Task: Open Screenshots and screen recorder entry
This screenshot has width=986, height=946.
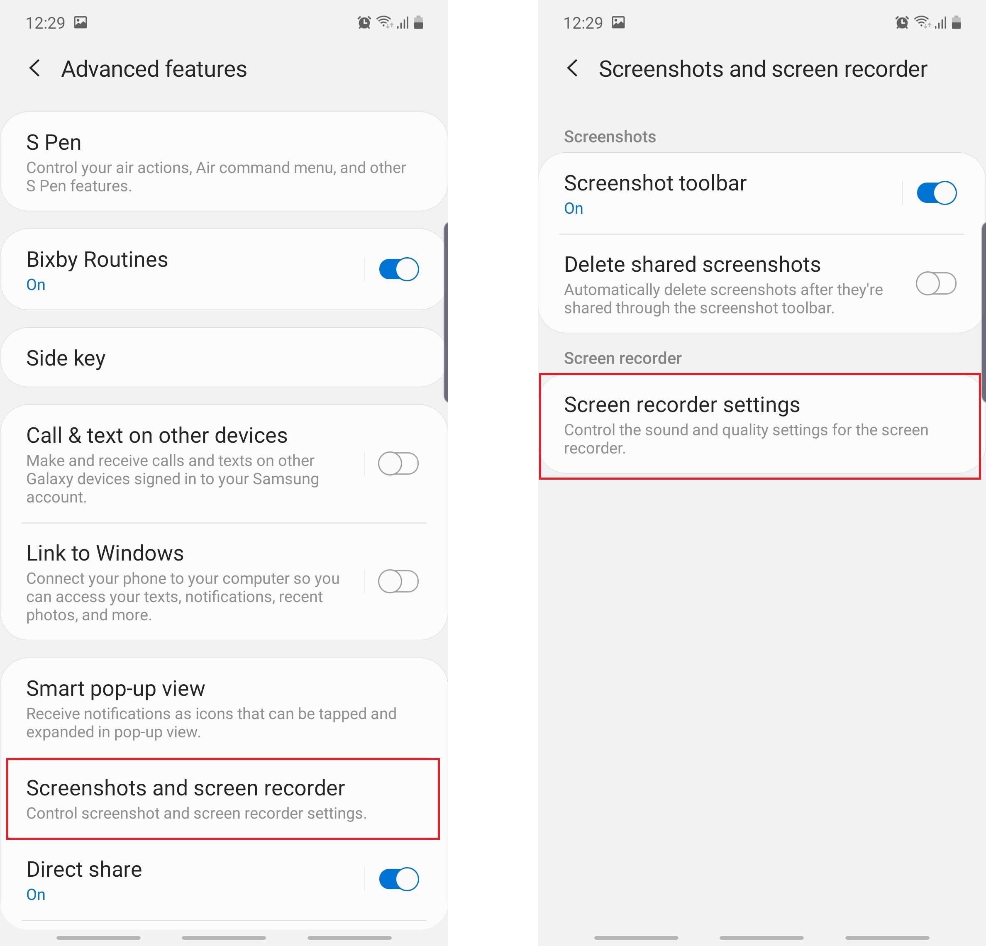Action: tap(223, 799)
